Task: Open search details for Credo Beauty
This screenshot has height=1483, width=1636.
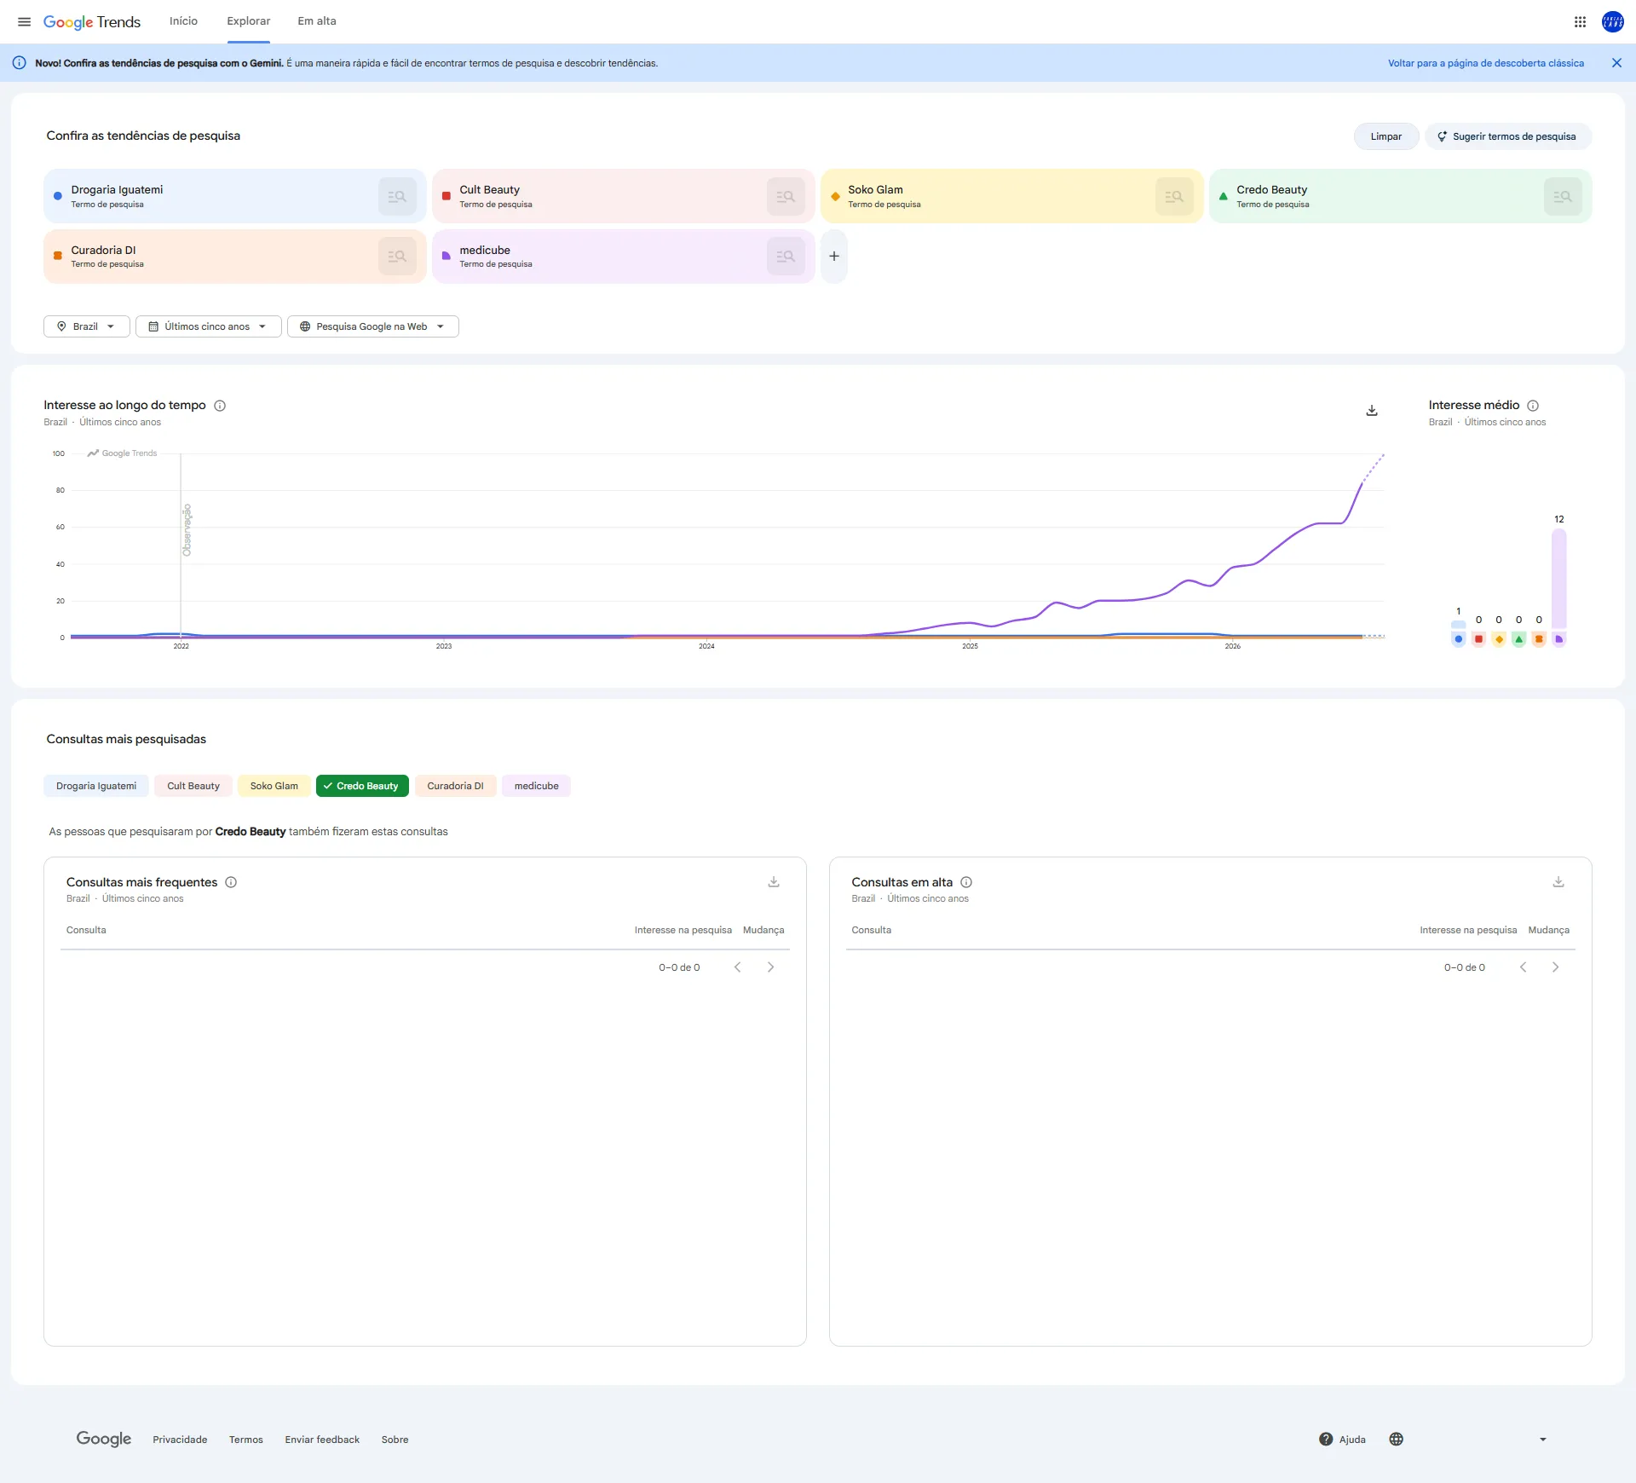Action: click(1563, 196)
